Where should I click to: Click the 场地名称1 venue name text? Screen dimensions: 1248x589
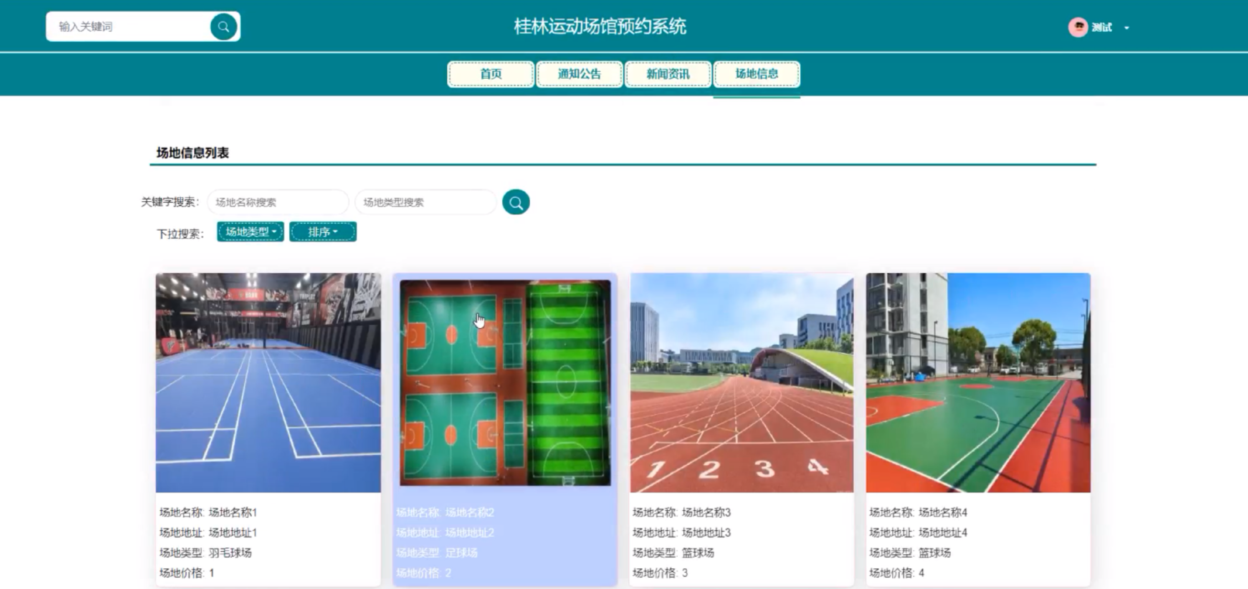tap(233, 512)
